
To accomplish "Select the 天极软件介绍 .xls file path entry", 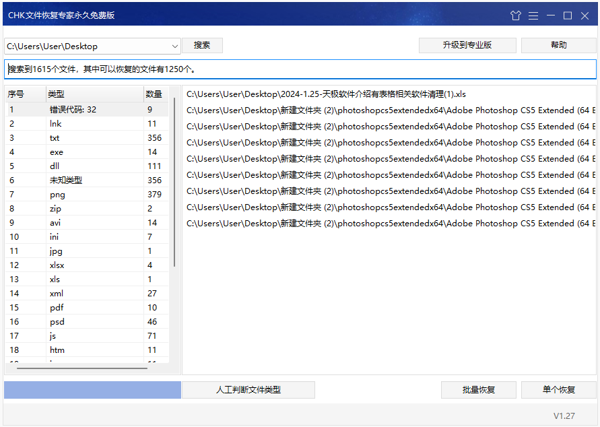I will [x=326, y=94].
